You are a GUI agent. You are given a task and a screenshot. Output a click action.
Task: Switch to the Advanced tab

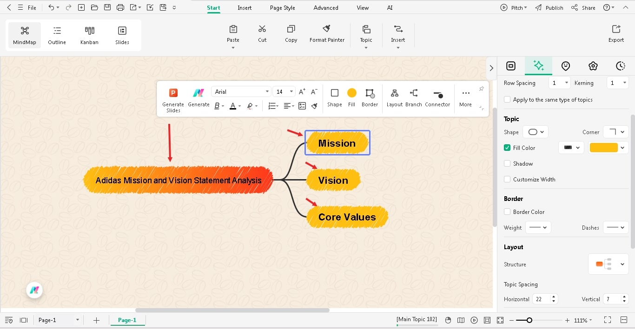pyautogui.click(x=326, y=8)
